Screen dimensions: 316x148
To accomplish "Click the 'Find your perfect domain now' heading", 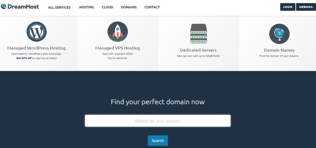I will (158, 102).
